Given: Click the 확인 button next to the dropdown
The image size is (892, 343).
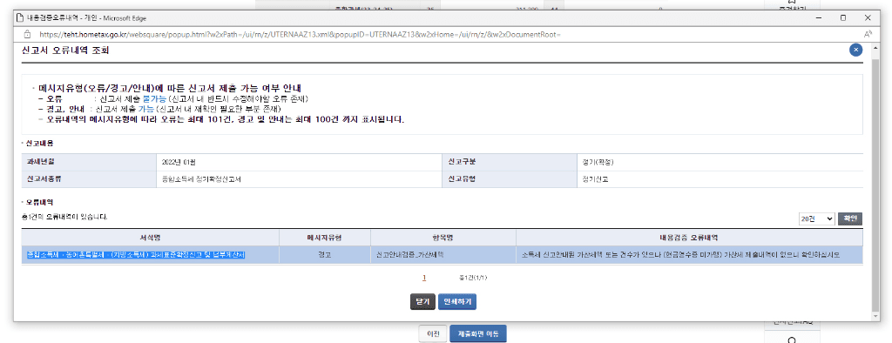Looking at the screenshot, I should pyautogui.click(x=850, y=219).
